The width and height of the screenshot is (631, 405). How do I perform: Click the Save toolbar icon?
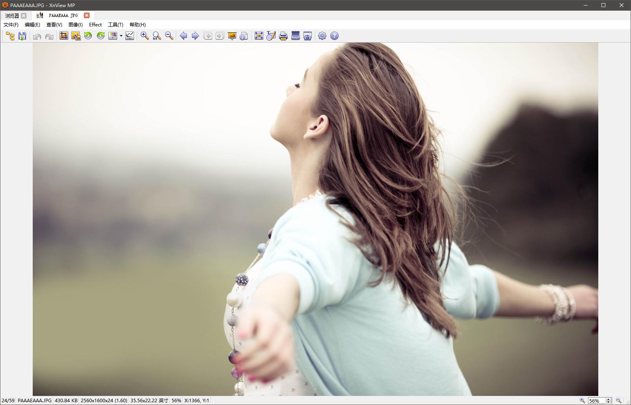(x=22, y=36)
